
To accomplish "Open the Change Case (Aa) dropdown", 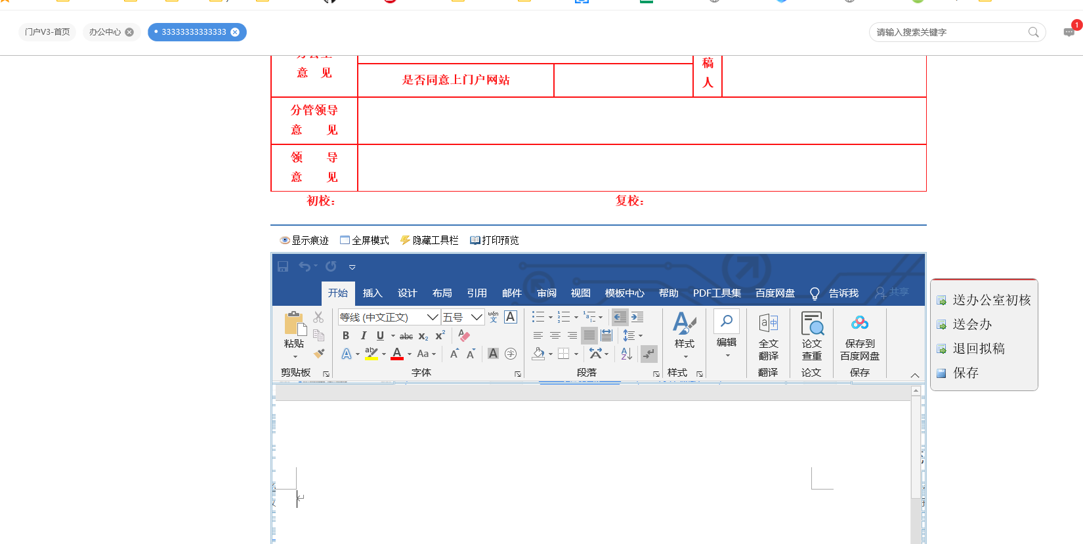I will (427, 354).
